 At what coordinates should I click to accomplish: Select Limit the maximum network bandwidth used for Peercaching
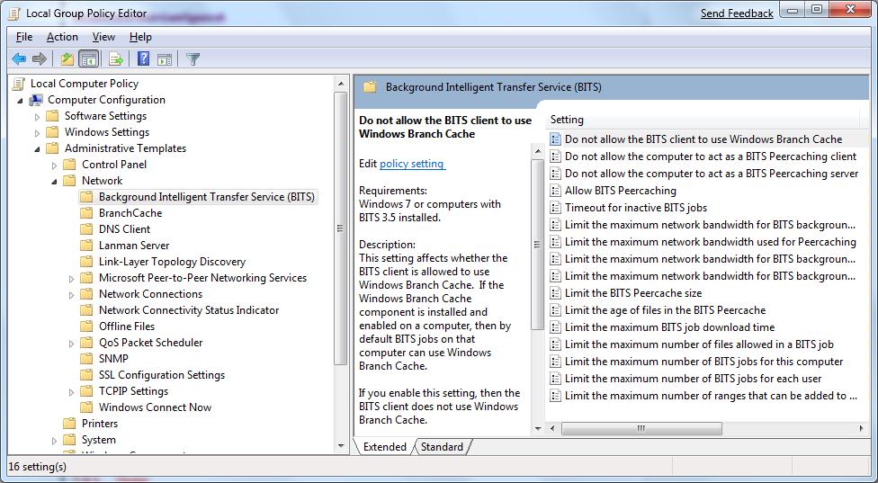click(x=710, y=242)
